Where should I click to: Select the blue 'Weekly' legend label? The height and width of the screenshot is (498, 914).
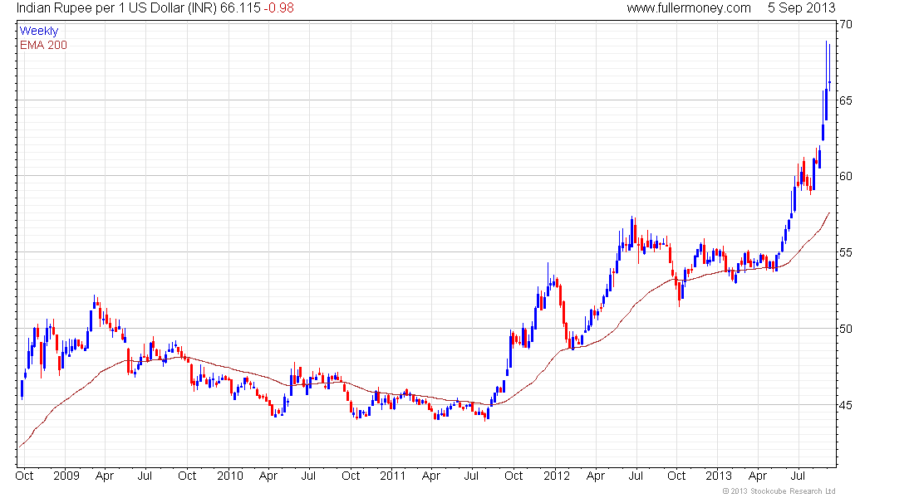coord(39,31)
